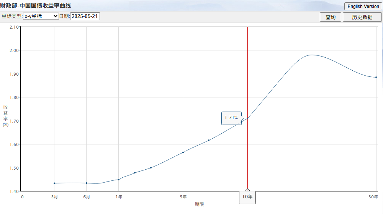Focus the 日期 date field 2025-05-21
The width and height of the screenshot is (383, 214).
click(85, 16)
